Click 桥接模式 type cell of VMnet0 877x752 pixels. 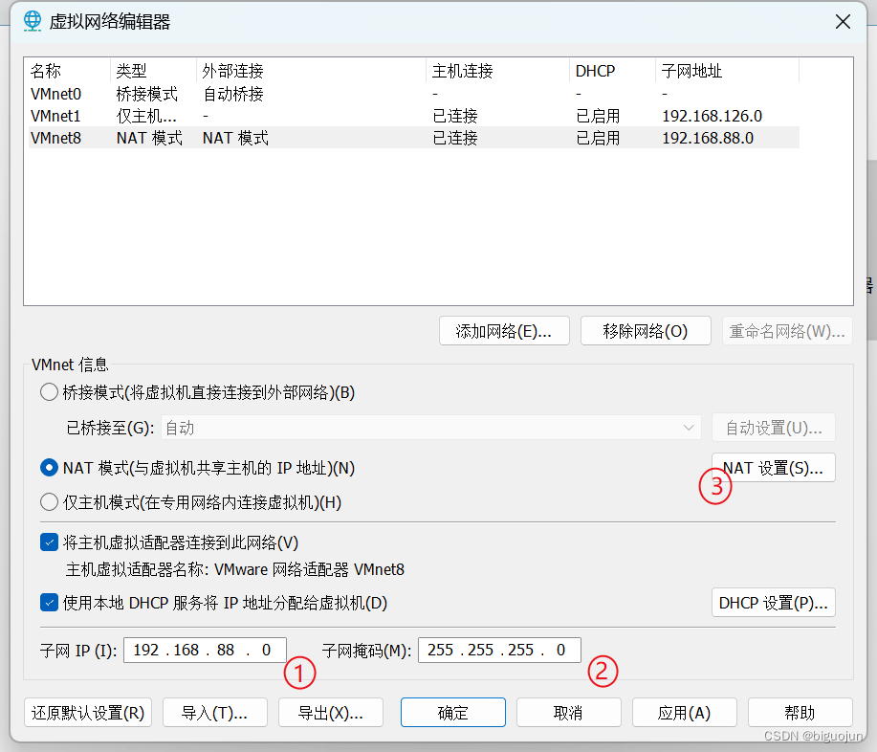click(147, 94)
